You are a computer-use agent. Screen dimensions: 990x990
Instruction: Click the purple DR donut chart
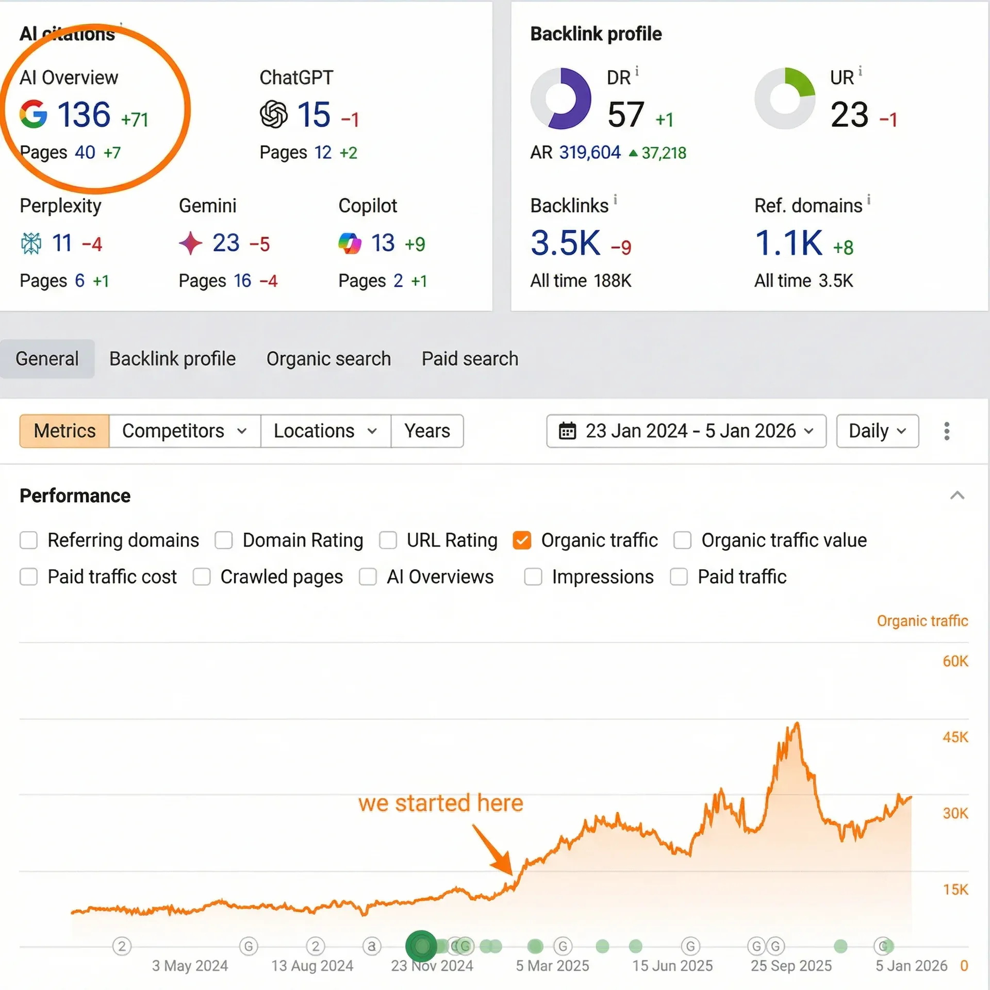(x=561, y=98)
